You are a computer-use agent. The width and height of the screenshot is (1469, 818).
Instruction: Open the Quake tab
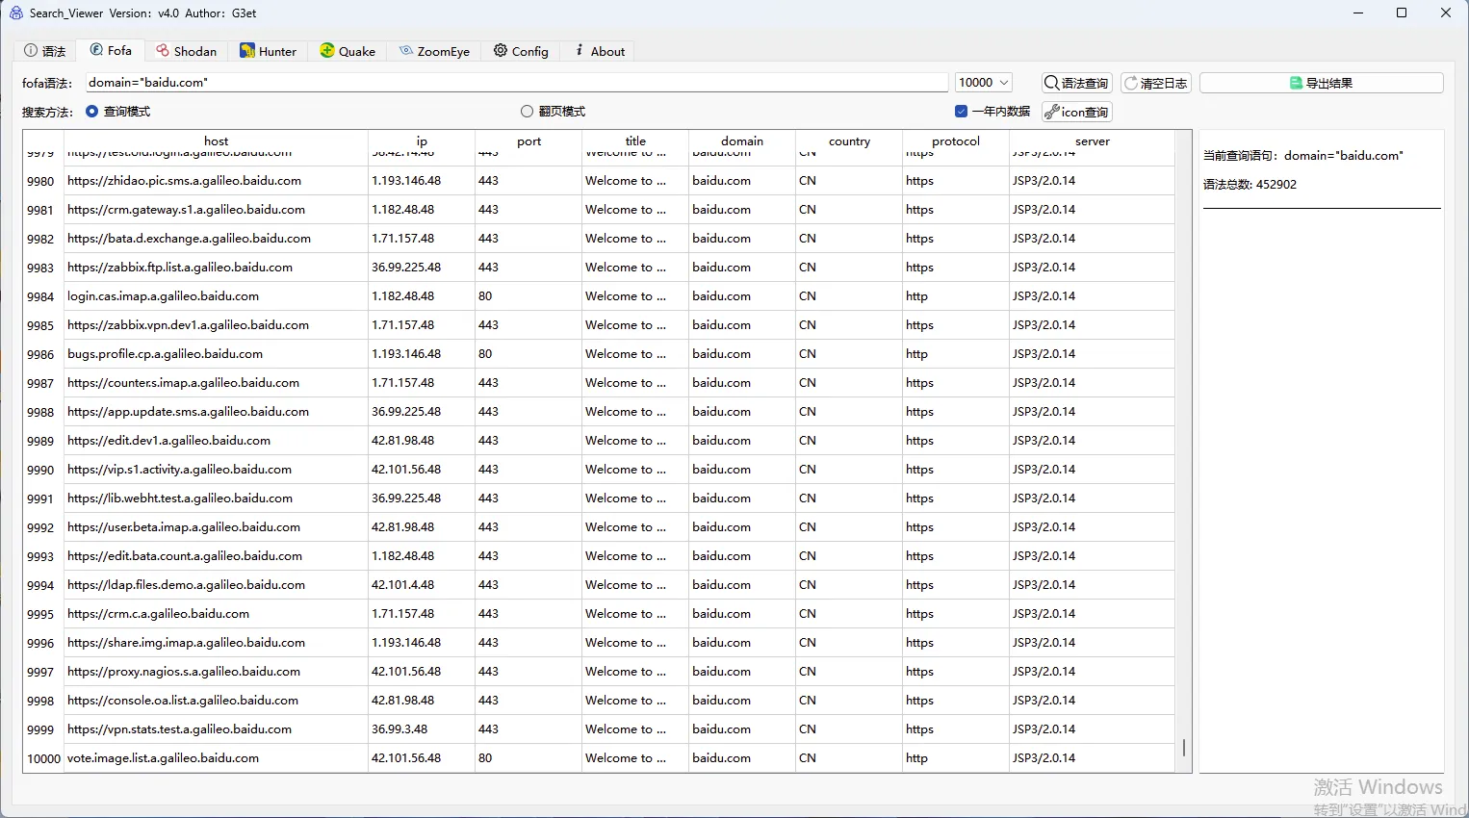[x=348, y=51]
